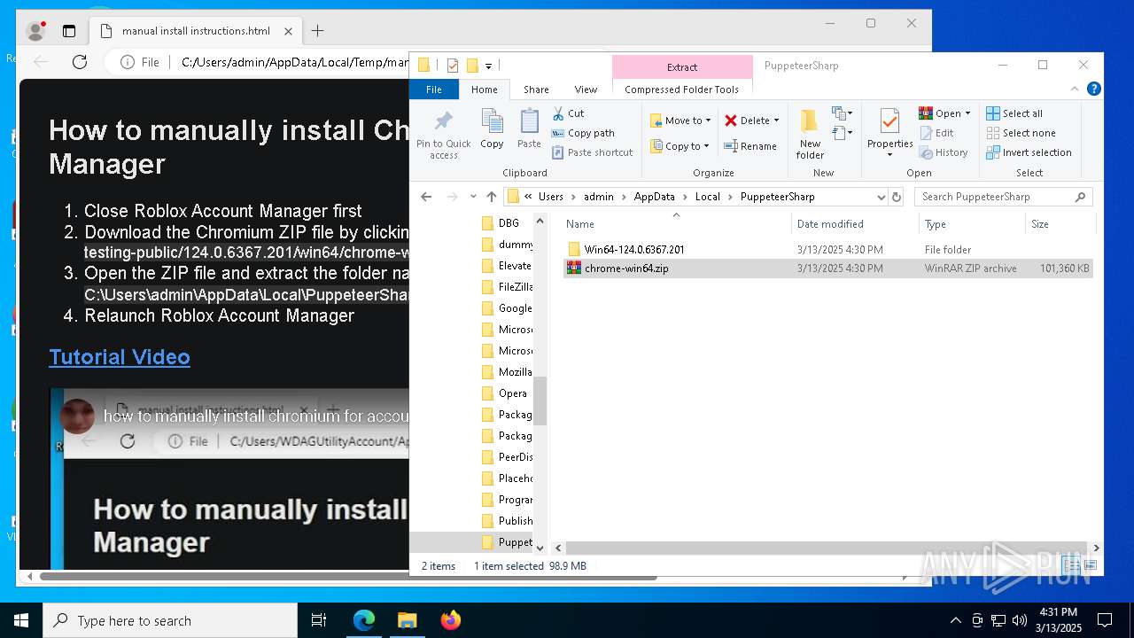1134x638 pixels.
Task: Click the navigation pane vertical scrollbar
Action: click(x=540, y=401)
